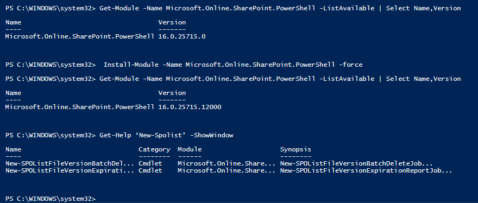Image resolution: width=478 pixels, height=203 pixels.
Task: Click the first Version column header
Action: tap(172, 22)
